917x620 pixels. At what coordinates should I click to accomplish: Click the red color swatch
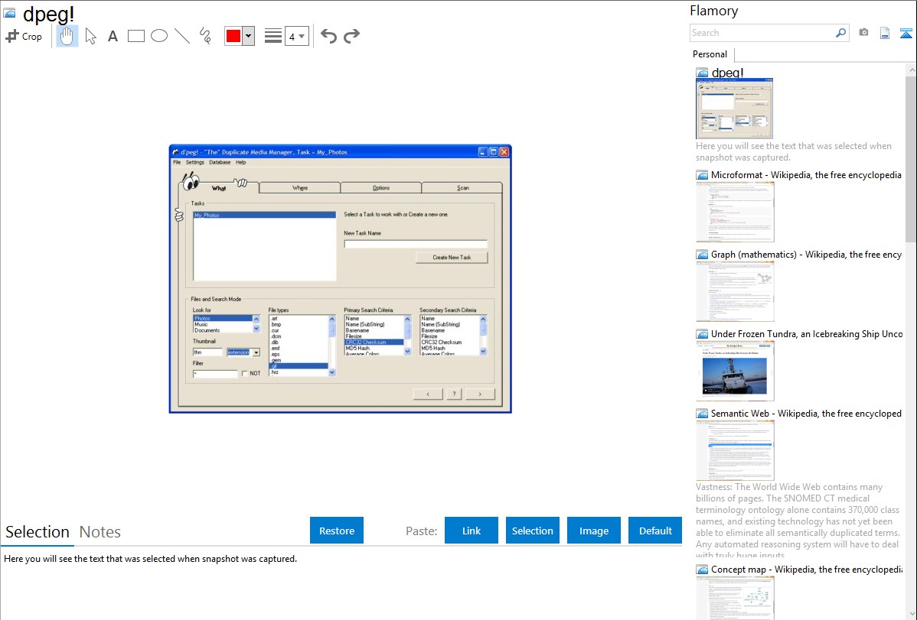pyautogui.click(x=233, y=36)
